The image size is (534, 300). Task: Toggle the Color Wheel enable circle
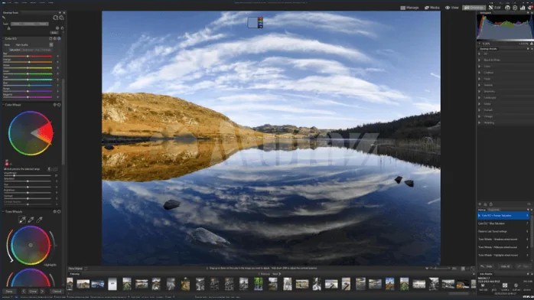[59, 105]
